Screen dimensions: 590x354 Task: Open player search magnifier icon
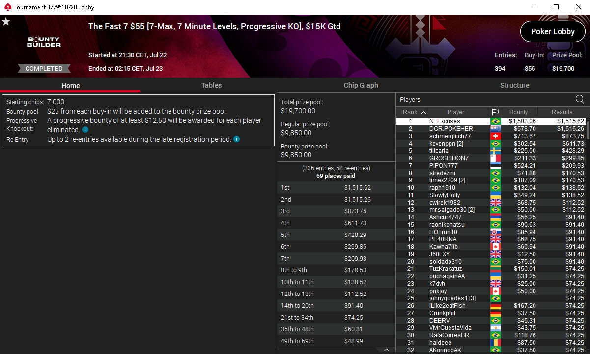point(580,99)
